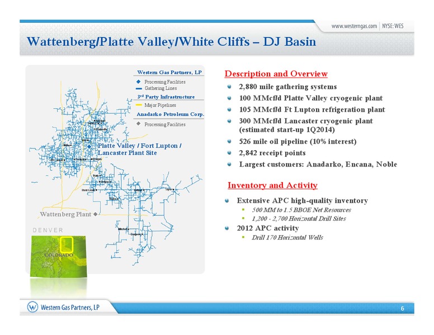This screenshot has height=335, width=434.
Task: Click 'Largest customers: Anadarko, Encana, Noble'
Action: click(318, 164)
